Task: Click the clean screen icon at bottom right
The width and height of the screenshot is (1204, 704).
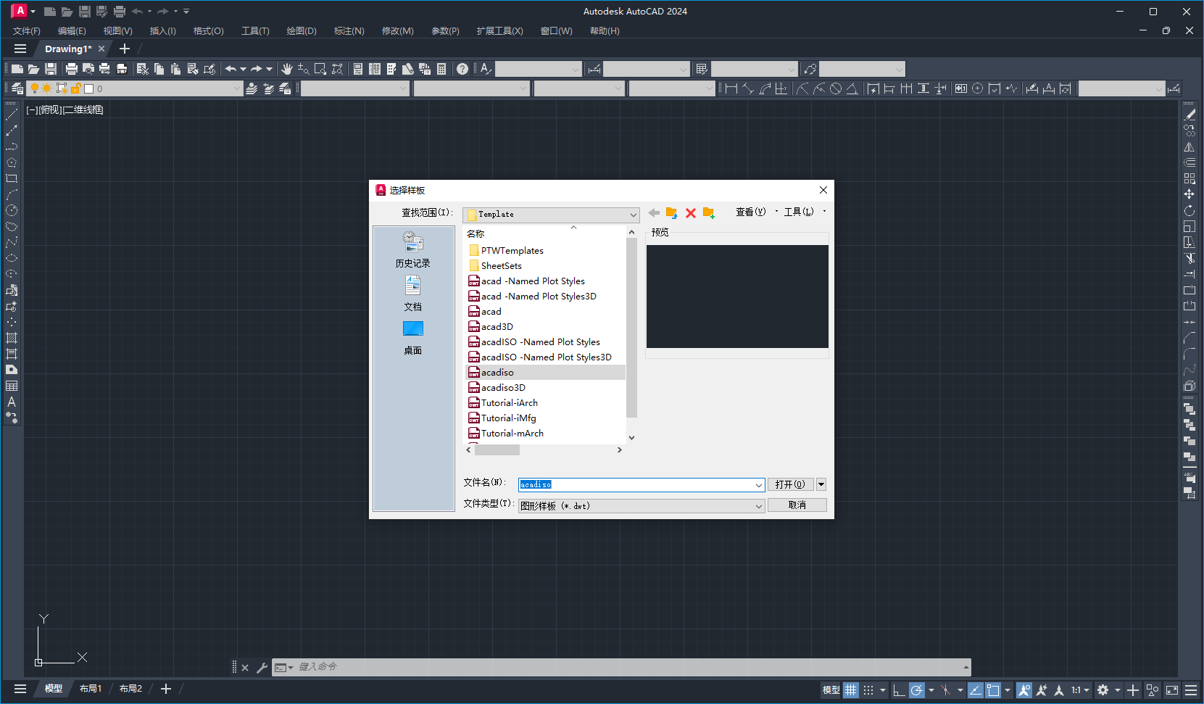Action: pyautogui.click(x=1171, y=691)
